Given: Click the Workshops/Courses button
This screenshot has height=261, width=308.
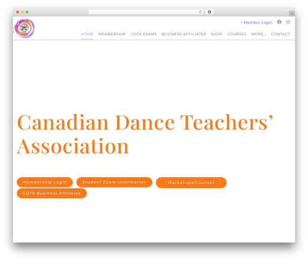Looking at the screenshot, I should pos(191,183).
